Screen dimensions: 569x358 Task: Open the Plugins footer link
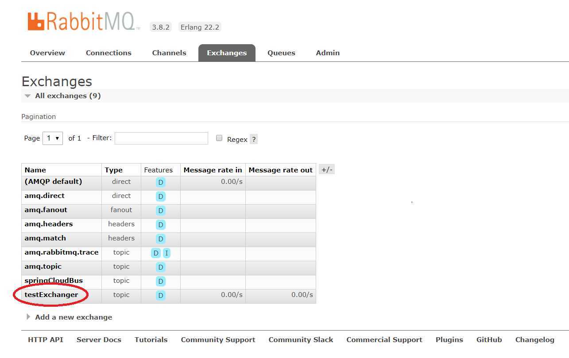pyautogui.click(x=449, y=340)
